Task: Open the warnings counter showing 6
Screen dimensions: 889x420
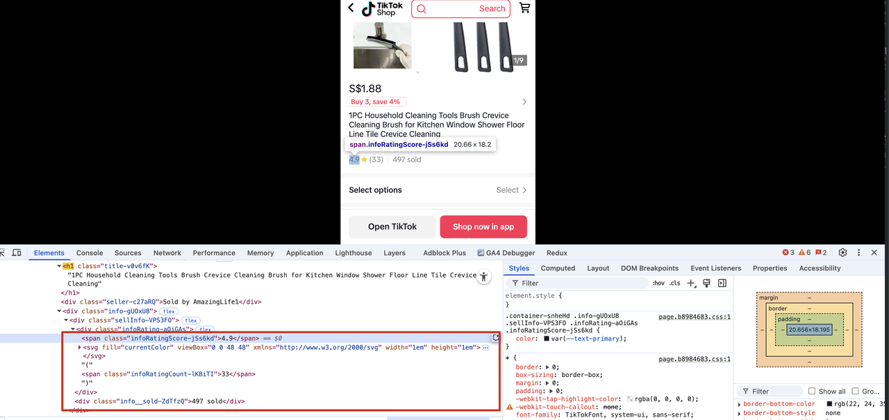Action: [804, 253]
